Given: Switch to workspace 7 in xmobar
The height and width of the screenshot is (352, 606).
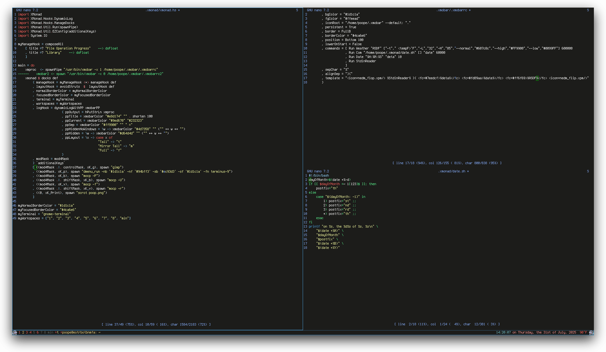Looking at the screenshot, I should 41,333.
